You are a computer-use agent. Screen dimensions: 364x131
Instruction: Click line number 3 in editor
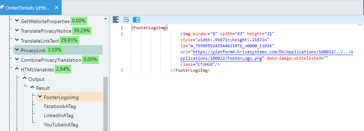122,70
